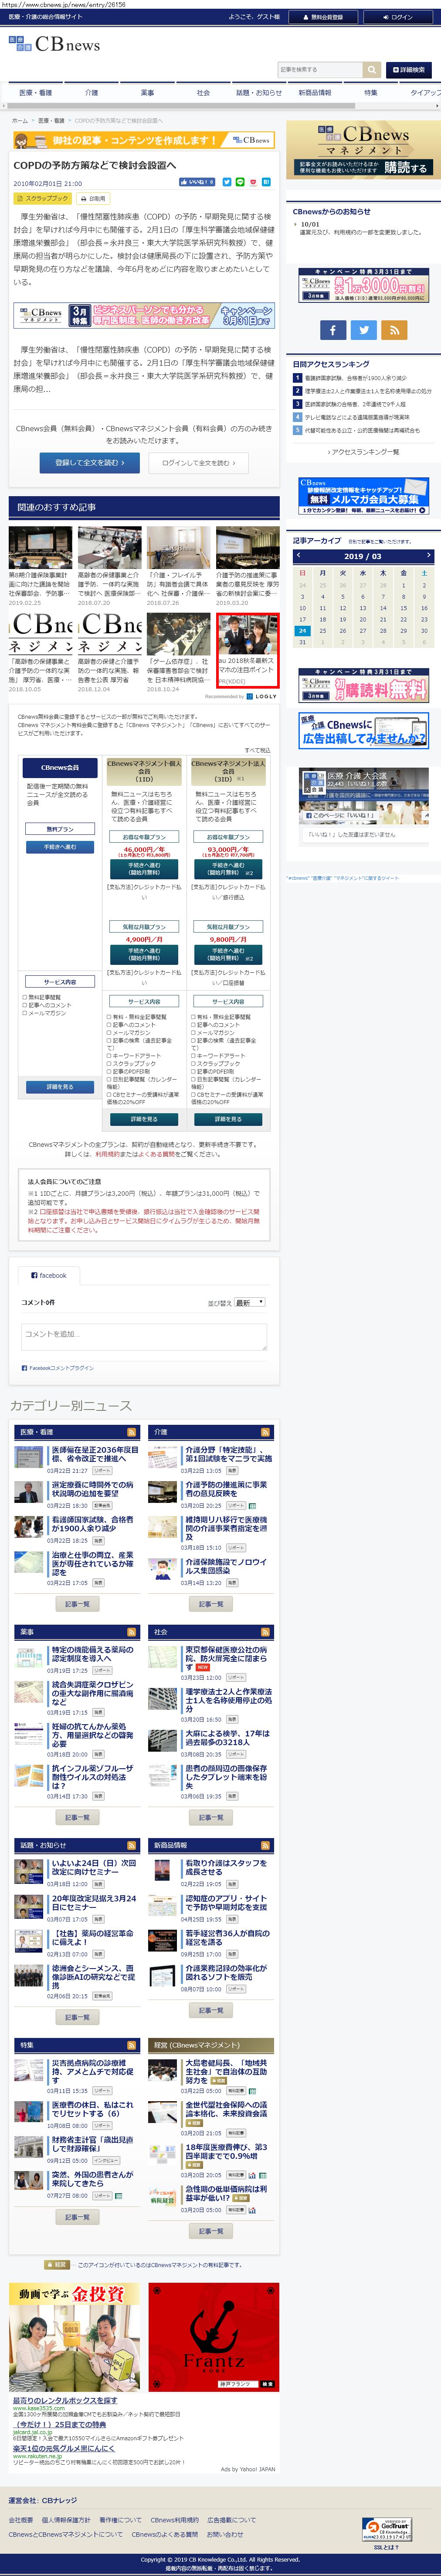Click the CBnews logo in the header
Image resolution: width=441 pixels, height=2576 pixels.
pos(54,45)
